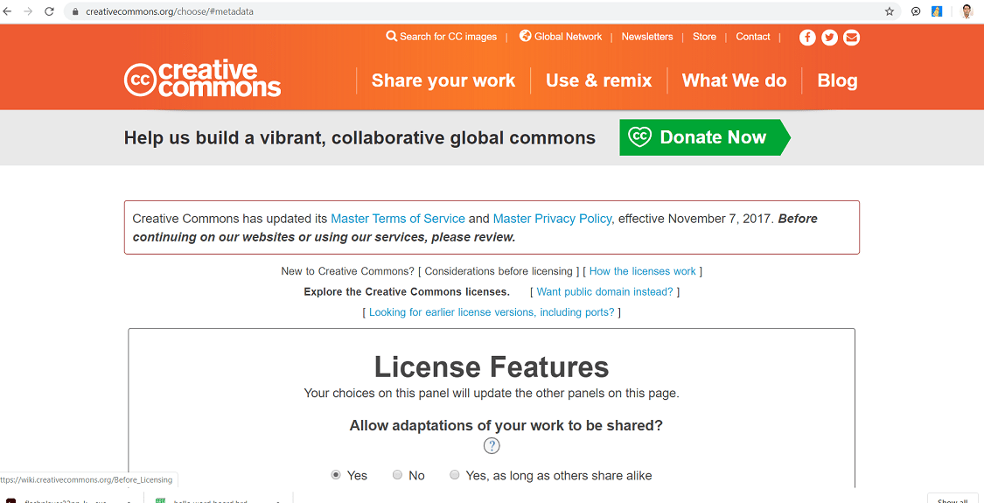Open the Global Network link
984x503 pixels.
pyautogui.click(x=561, y=37)
